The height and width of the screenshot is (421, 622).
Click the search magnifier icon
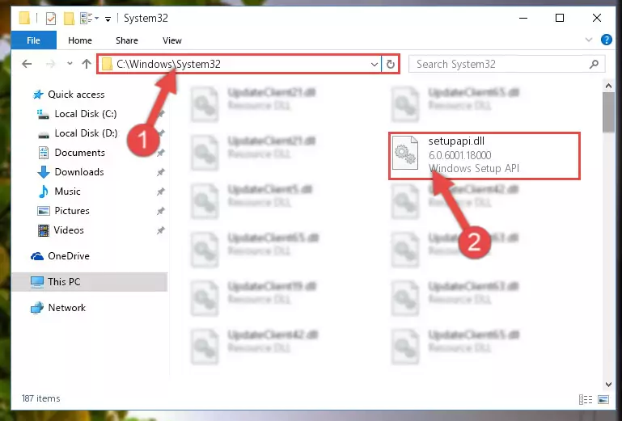(594, 64)
